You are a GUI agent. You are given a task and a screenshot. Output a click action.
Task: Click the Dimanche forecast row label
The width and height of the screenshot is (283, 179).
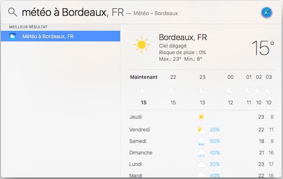click(141, 153)
